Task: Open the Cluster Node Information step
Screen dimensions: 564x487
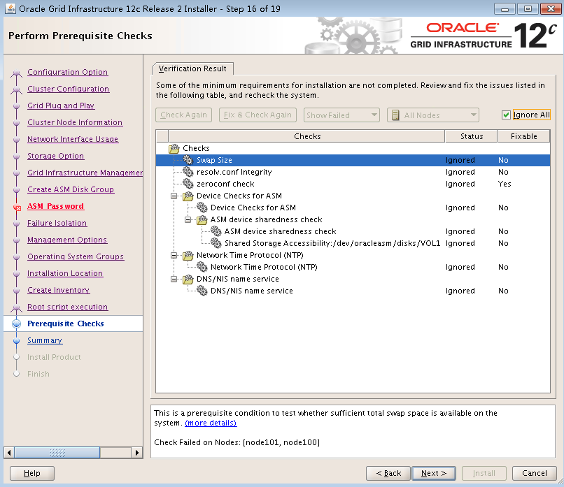Action: [x=75, y=122]
